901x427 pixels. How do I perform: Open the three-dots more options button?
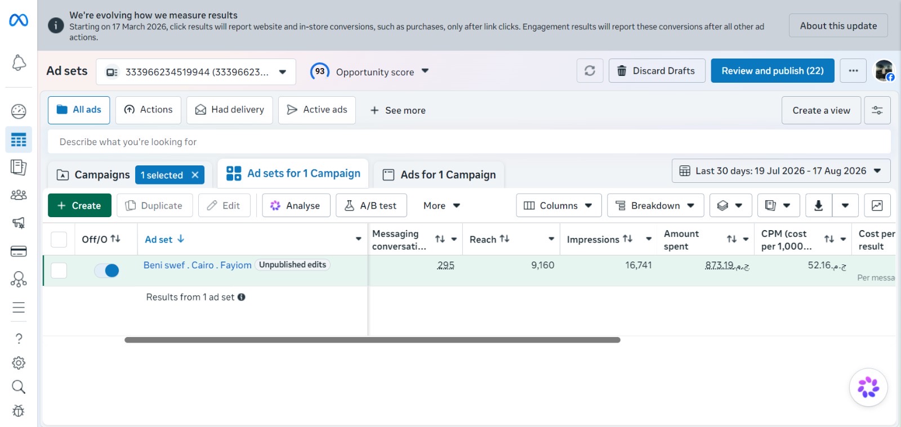853,71
